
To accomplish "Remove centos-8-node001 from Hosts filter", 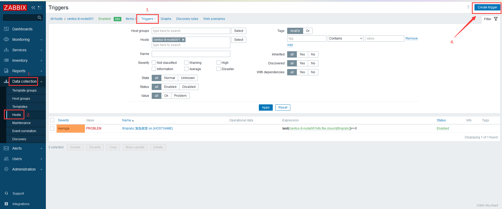I will (183, 40).
